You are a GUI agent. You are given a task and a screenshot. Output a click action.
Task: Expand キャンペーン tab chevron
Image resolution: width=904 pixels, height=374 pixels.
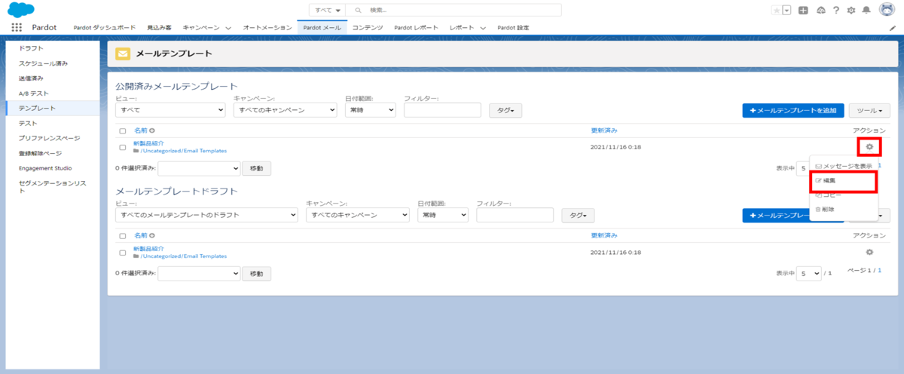228,28
